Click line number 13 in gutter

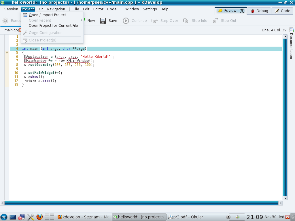(x=17, y=85)
